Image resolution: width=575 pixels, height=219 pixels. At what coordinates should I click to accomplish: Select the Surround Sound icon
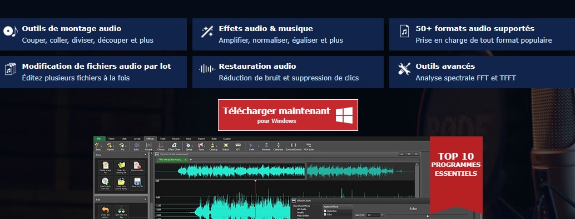(294, 145)
